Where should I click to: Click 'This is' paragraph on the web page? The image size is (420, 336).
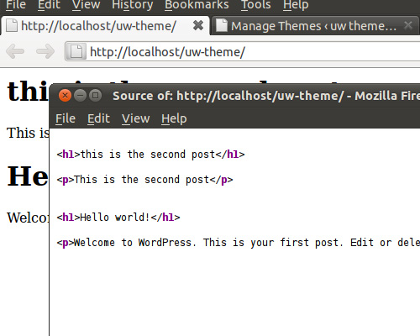(x=28, y=133)
